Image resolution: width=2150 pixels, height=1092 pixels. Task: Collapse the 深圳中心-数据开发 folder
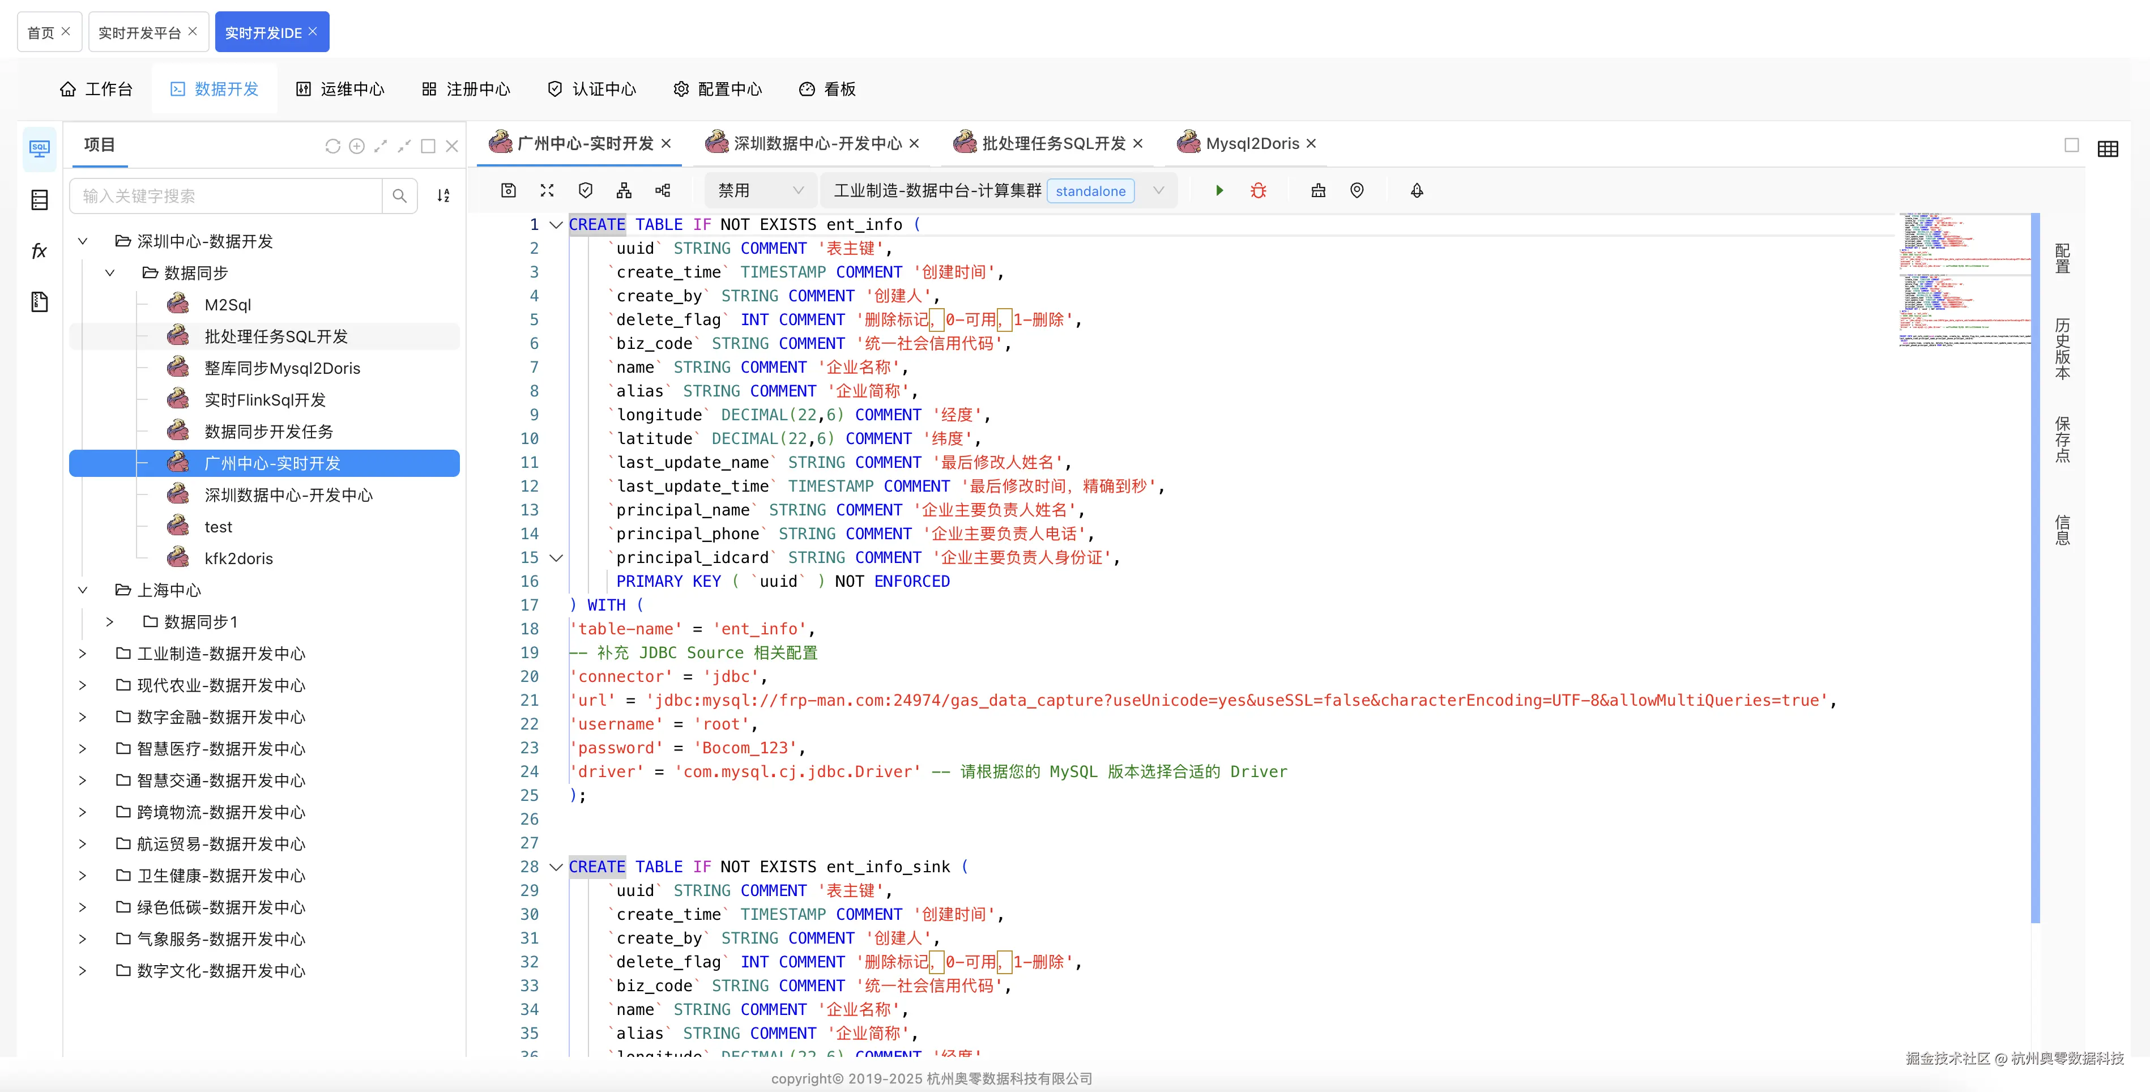[x=82, y=241]
